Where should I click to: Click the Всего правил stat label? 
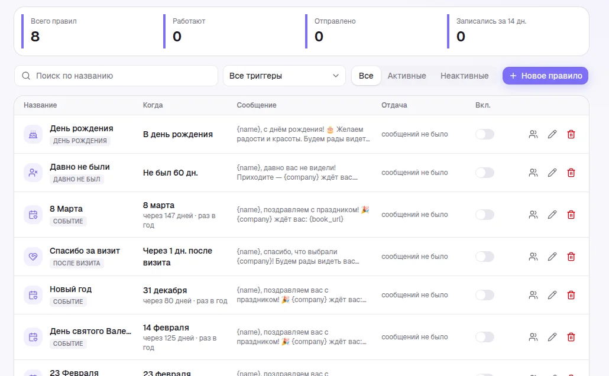[54, 21]
